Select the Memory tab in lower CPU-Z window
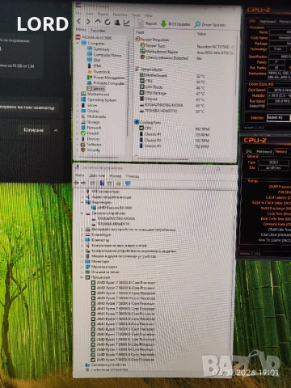291x388 pixels. [x=280, y=152]
